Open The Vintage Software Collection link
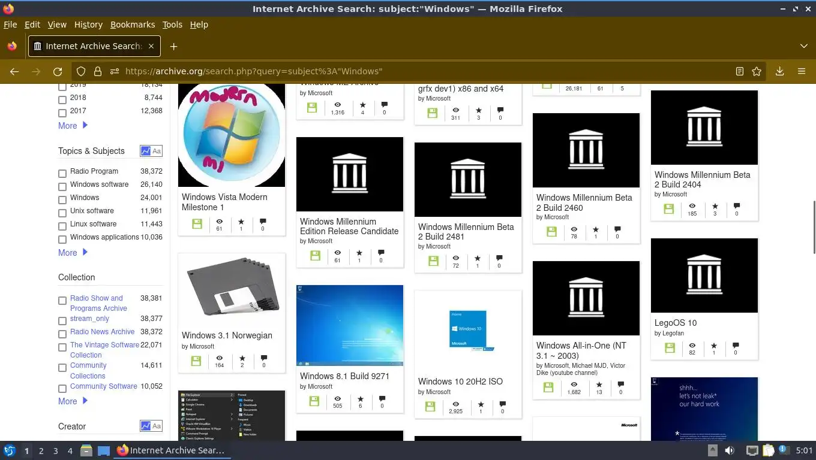Screen dimensions: 816x460 point(104,350)
